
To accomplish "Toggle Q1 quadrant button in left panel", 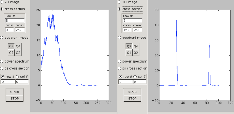I will 11,53.
